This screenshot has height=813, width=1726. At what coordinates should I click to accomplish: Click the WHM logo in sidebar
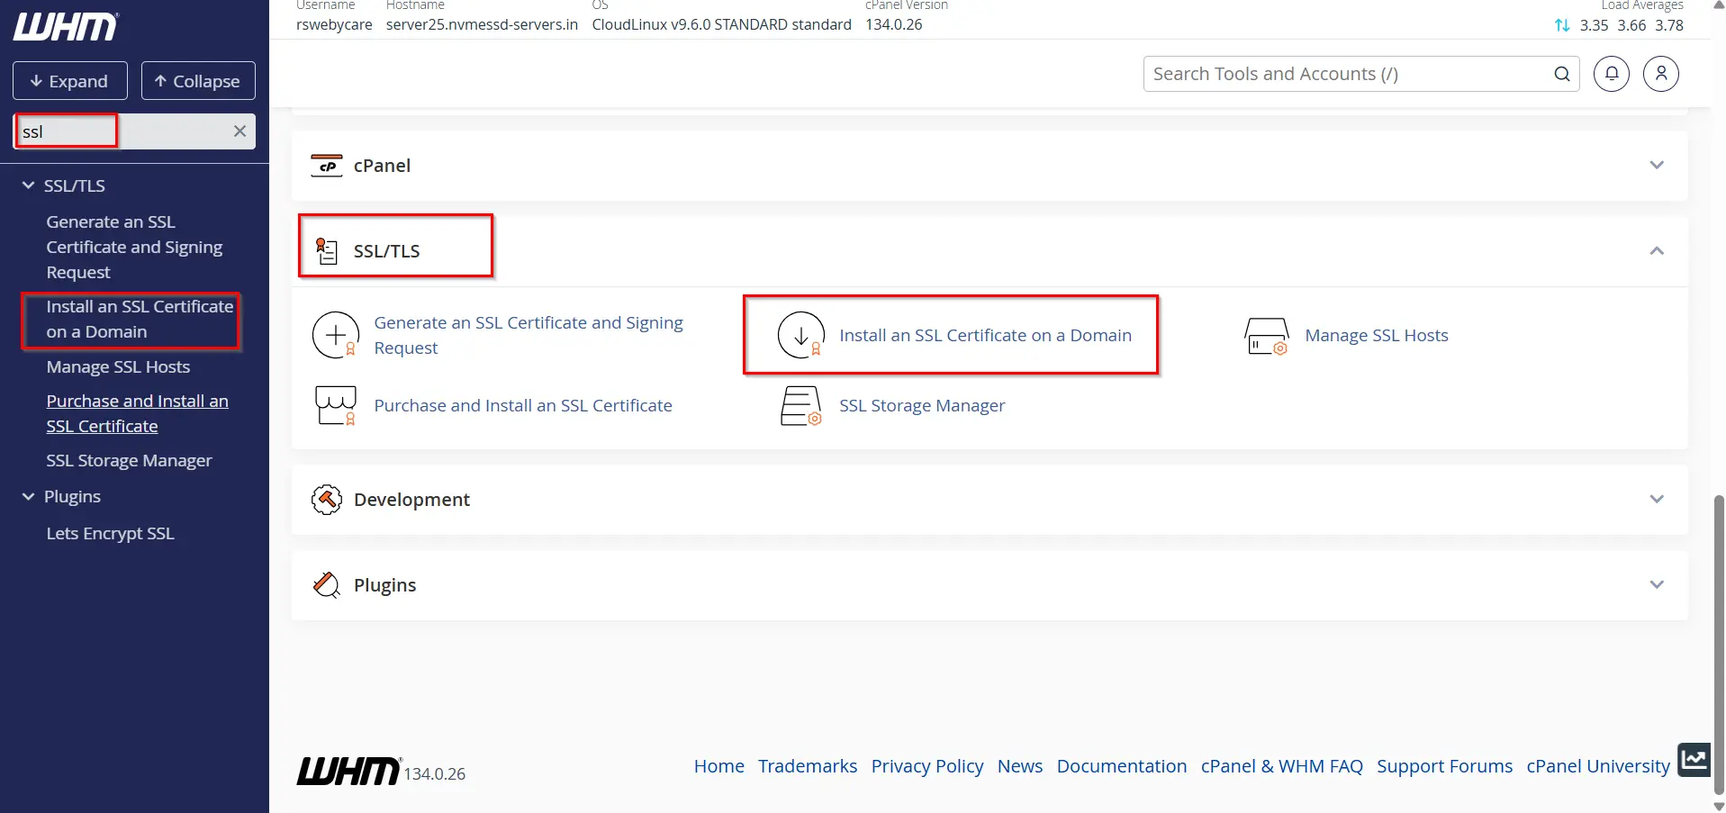(x=66, y=27)
